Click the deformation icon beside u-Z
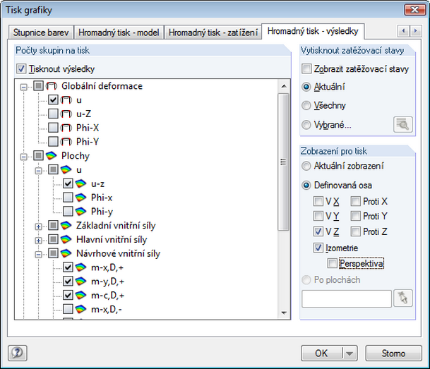The image size is (430, 369). click(x=66, y=114)
